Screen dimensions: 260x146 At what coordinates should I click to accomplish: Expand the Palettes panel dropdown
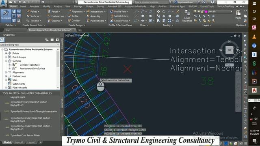coord(11,25)
